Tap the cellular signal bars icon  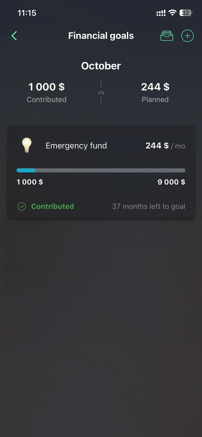pos(161,13)
